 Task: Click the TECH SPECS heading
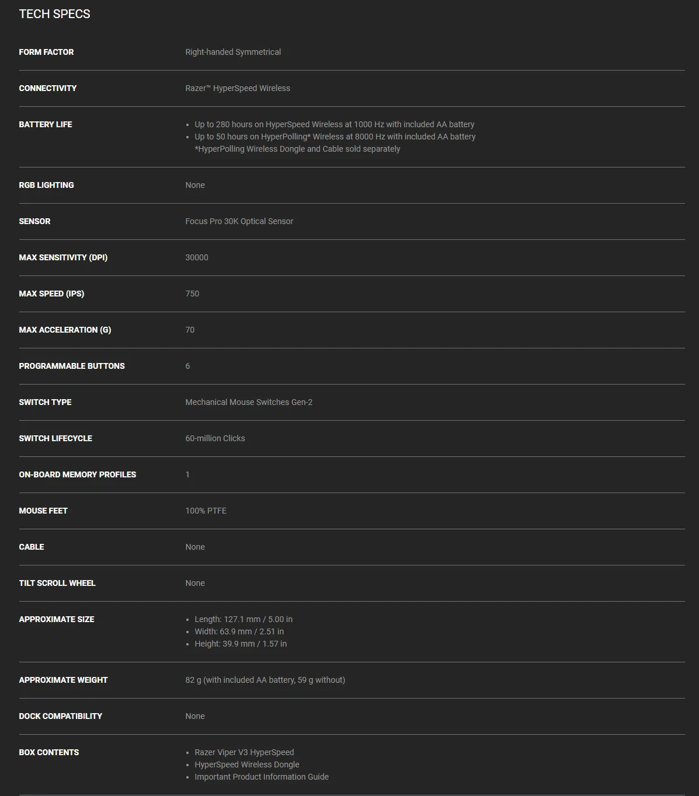point(54,14)
